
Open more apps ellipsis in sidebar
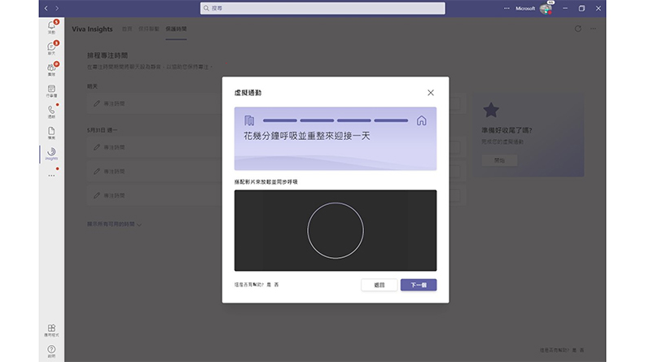(51, 176)
